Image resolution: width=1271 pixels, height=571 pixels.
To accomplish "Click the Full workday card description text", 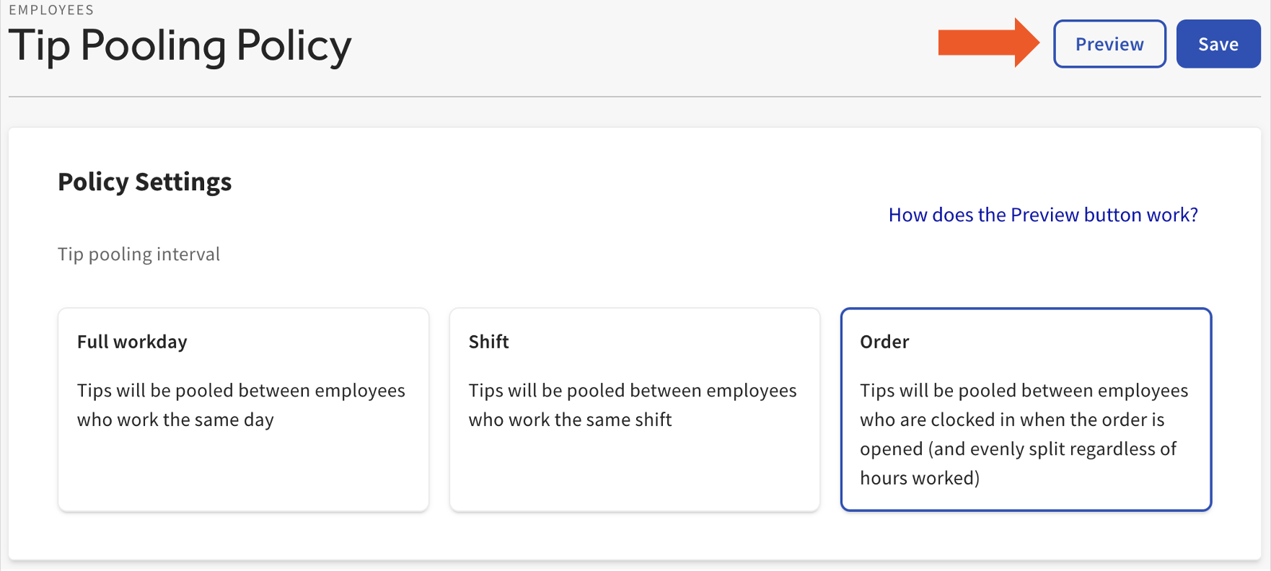I will 241,404.
